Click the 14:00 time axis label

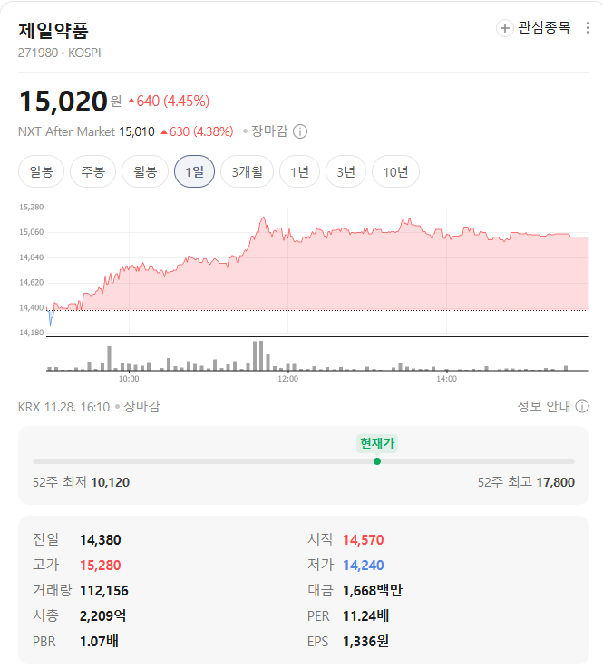pos(447,379)
